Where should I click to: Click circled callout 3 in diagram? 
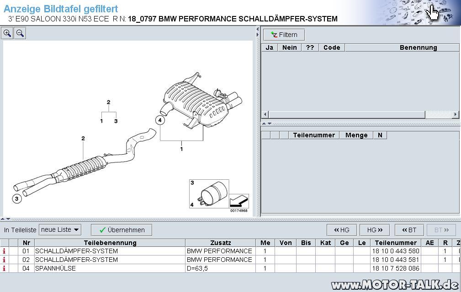click(17, 198)
